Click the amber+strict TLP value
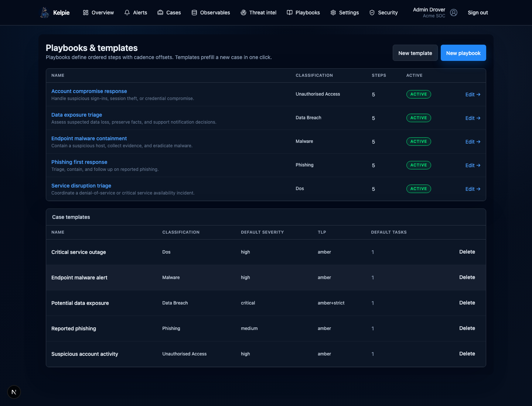Image resolution: width=532 pixels, height=406 pixels. [331, 303]
